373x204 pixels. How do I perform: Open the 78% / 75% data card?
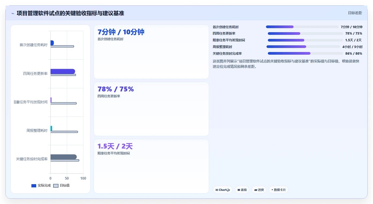[x=151, y=109]
